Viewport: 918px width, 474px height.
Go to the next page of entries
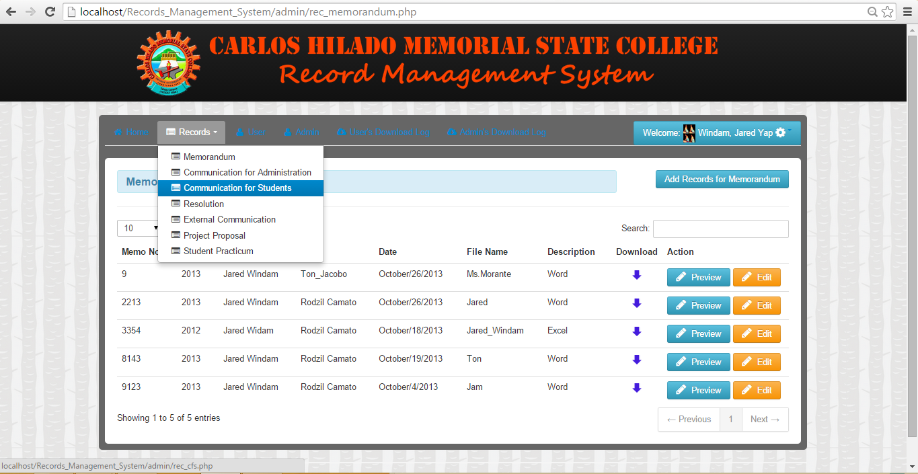click(x=765, y=419)
